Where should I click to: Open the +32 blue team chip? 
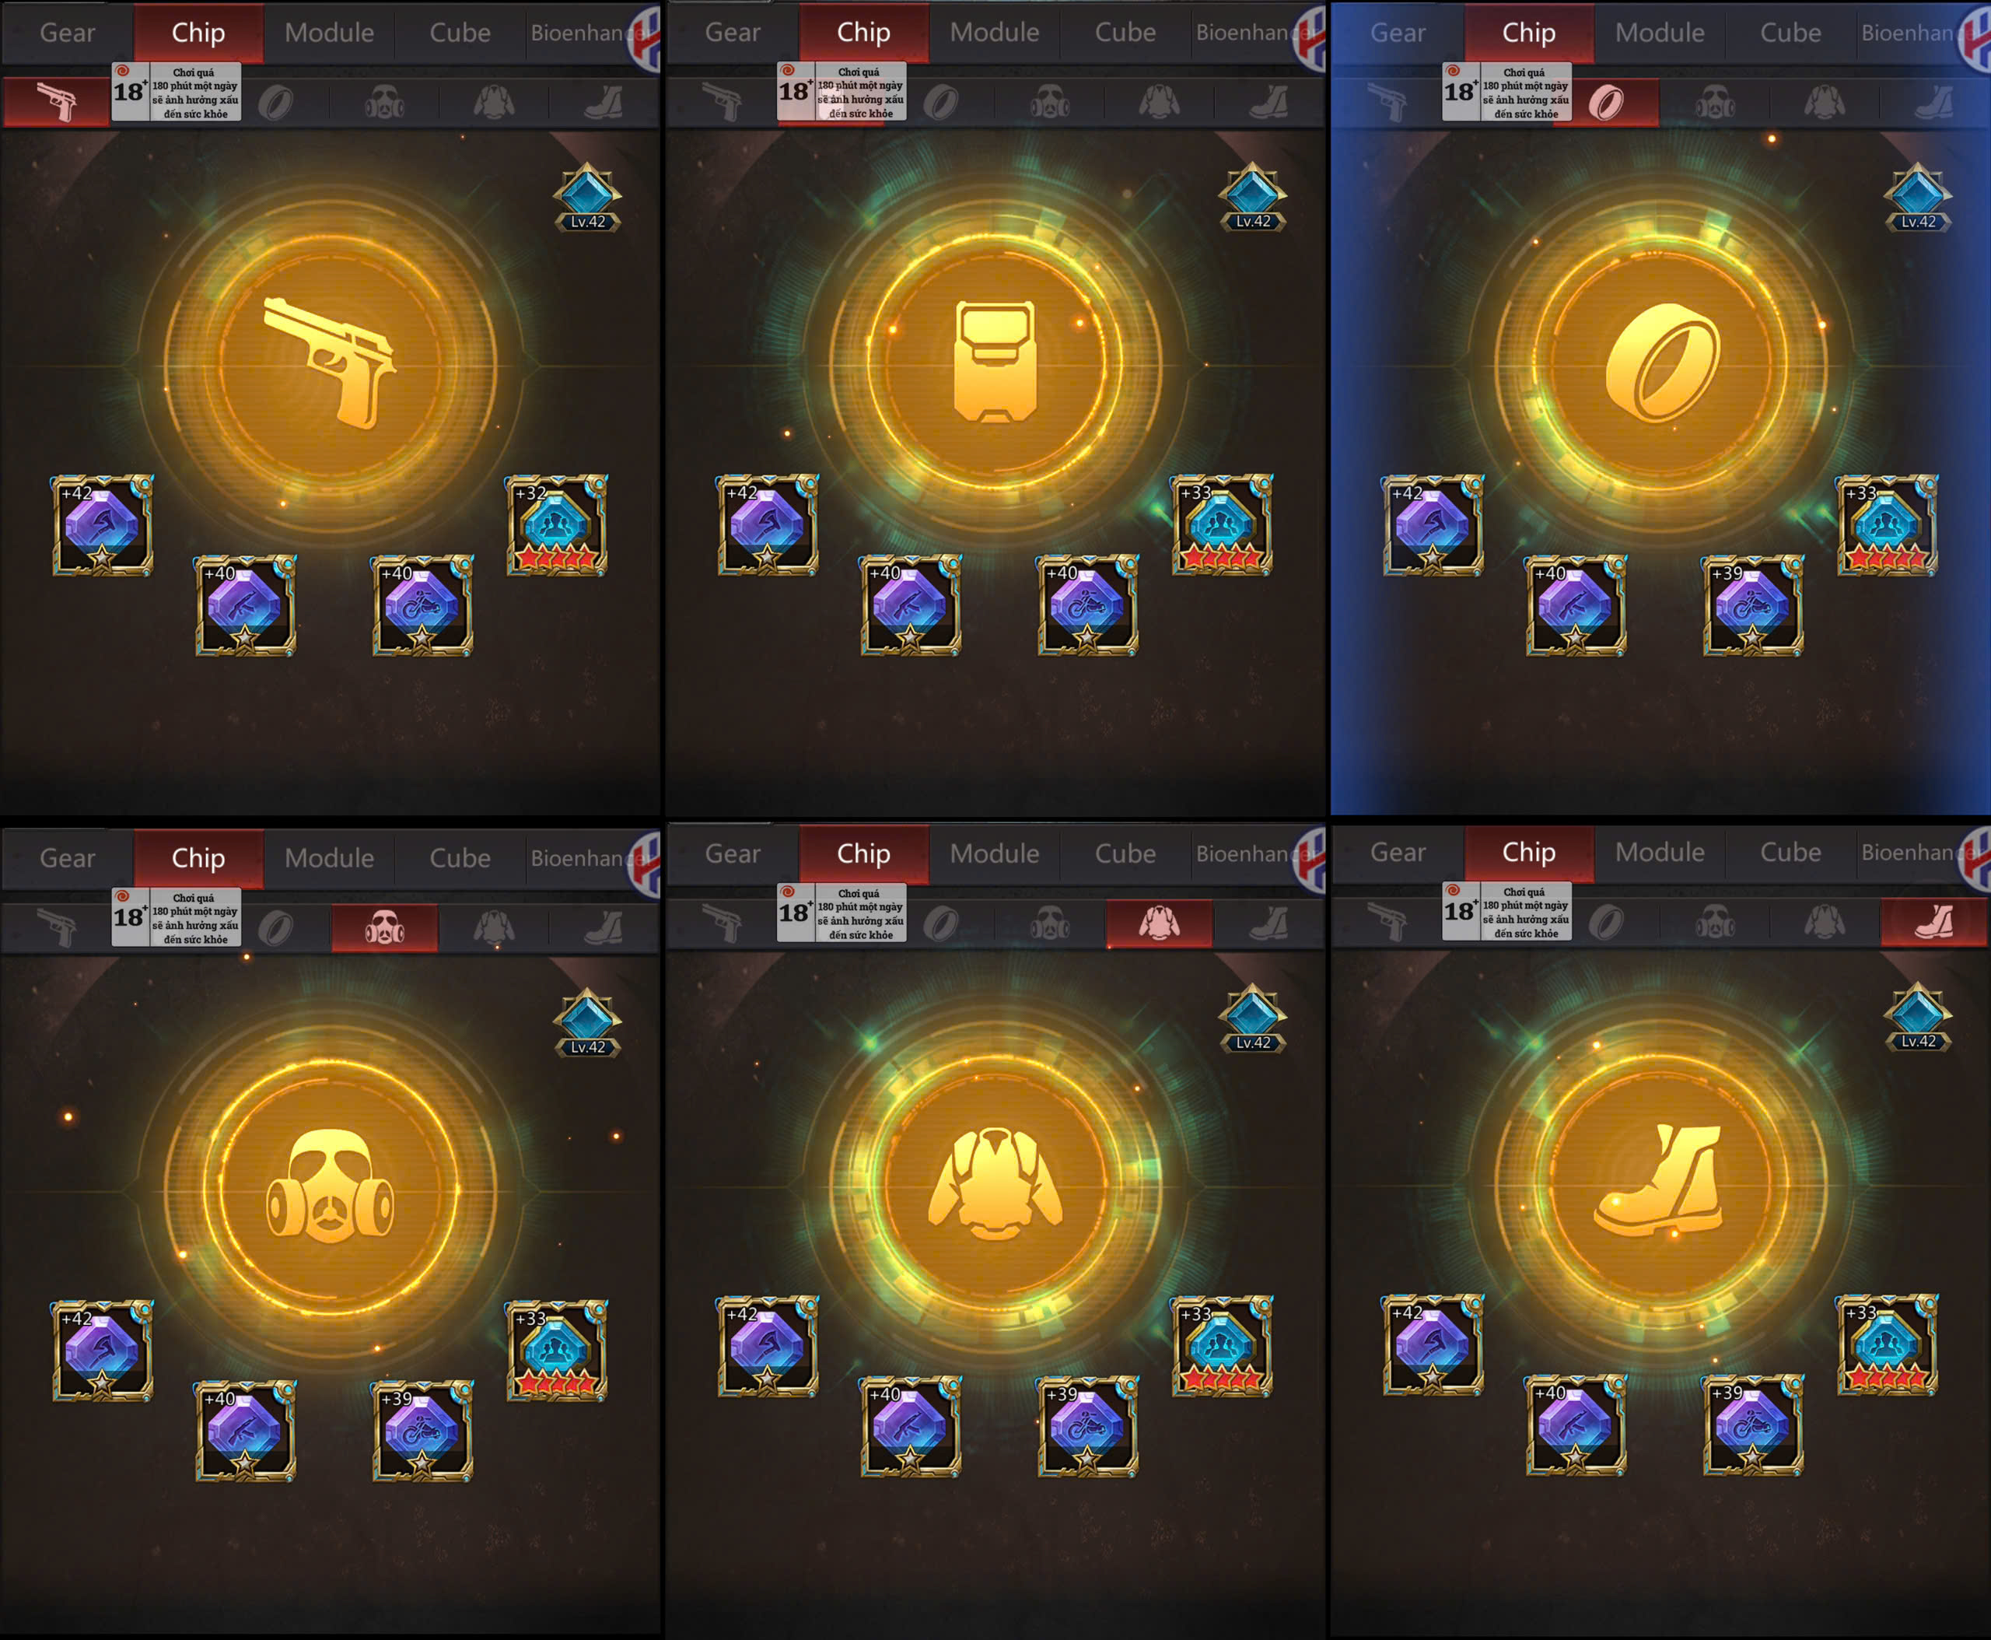[558, 525]
